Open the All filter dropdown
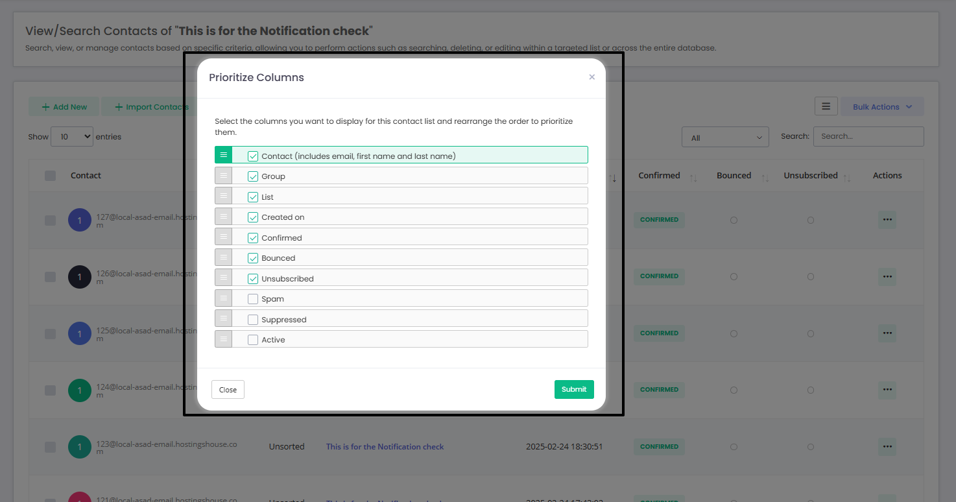956x502 pixels. [x=725, y=137]
